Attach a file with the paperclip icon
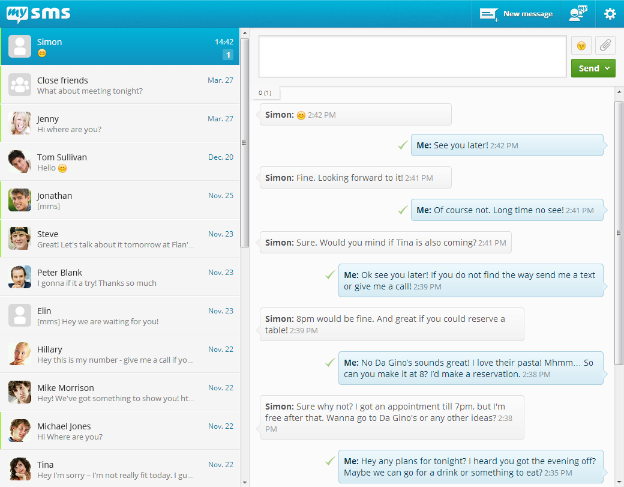This screenshot has width=624, height=487. coord(605,46)
